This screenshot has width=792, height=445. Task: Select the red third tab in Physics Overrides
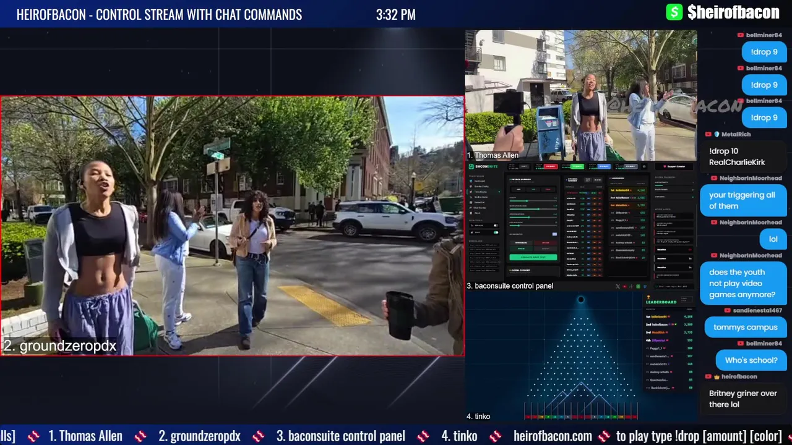[548, 189]
